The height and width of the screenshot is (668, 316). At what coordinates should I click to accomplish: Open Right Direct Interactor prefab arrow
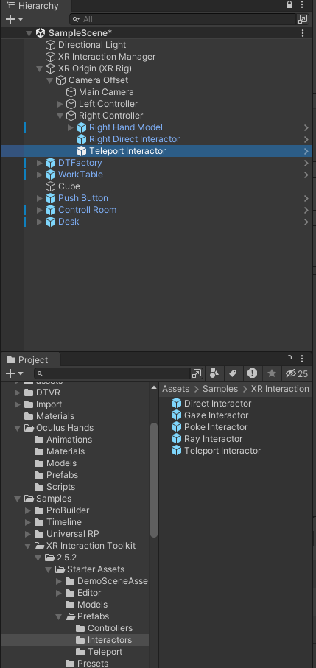pos(306,139)
